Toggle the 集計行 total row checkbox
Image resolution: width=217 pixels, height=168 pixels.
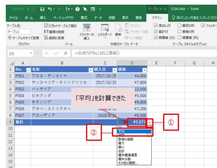[155, 32]
